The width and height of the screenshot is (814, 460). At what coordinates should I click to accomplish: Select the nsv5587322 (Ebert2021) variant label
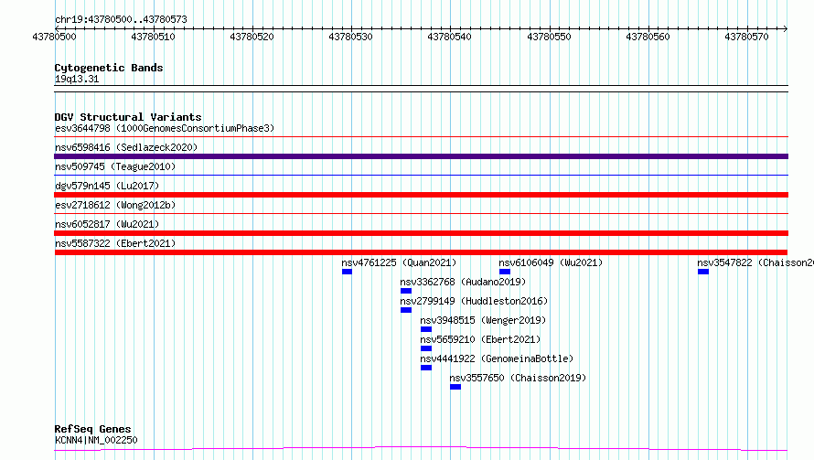115,243
